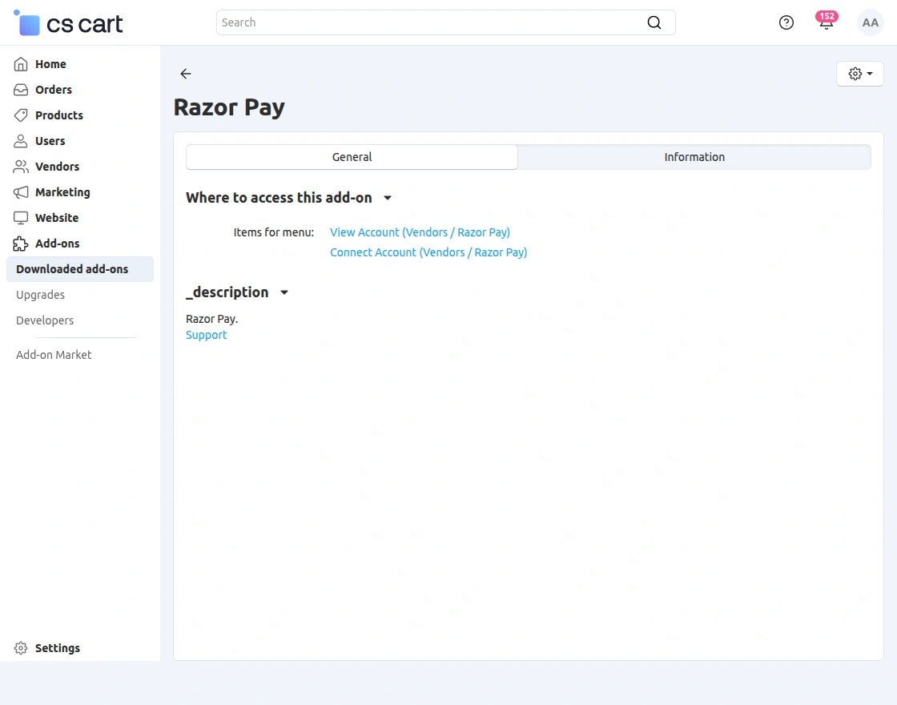Viewport: 897px width, 705px height.
Task: Follow the Support link under the description
Action: pyautogui.click(x=206, y=335)
